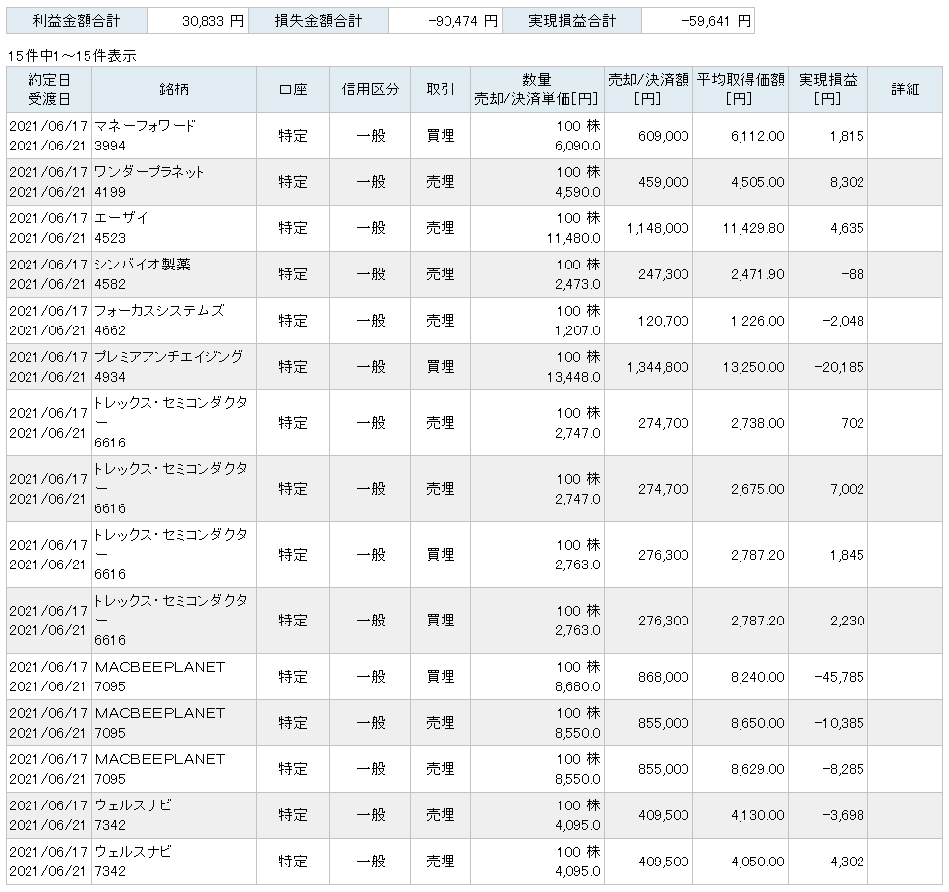Click ワンダープラネット average cost 4,505.00

pos(757,182)
